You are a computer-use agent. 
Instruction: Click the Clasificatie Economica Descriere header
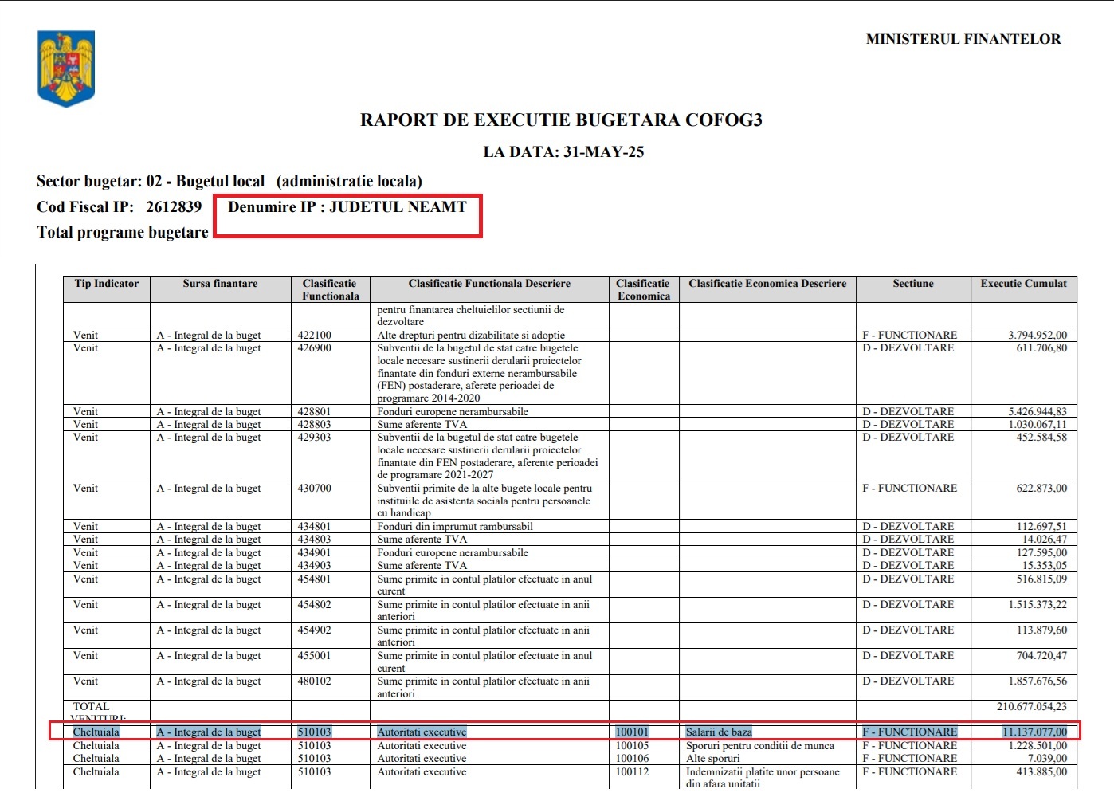click(767, 284)
